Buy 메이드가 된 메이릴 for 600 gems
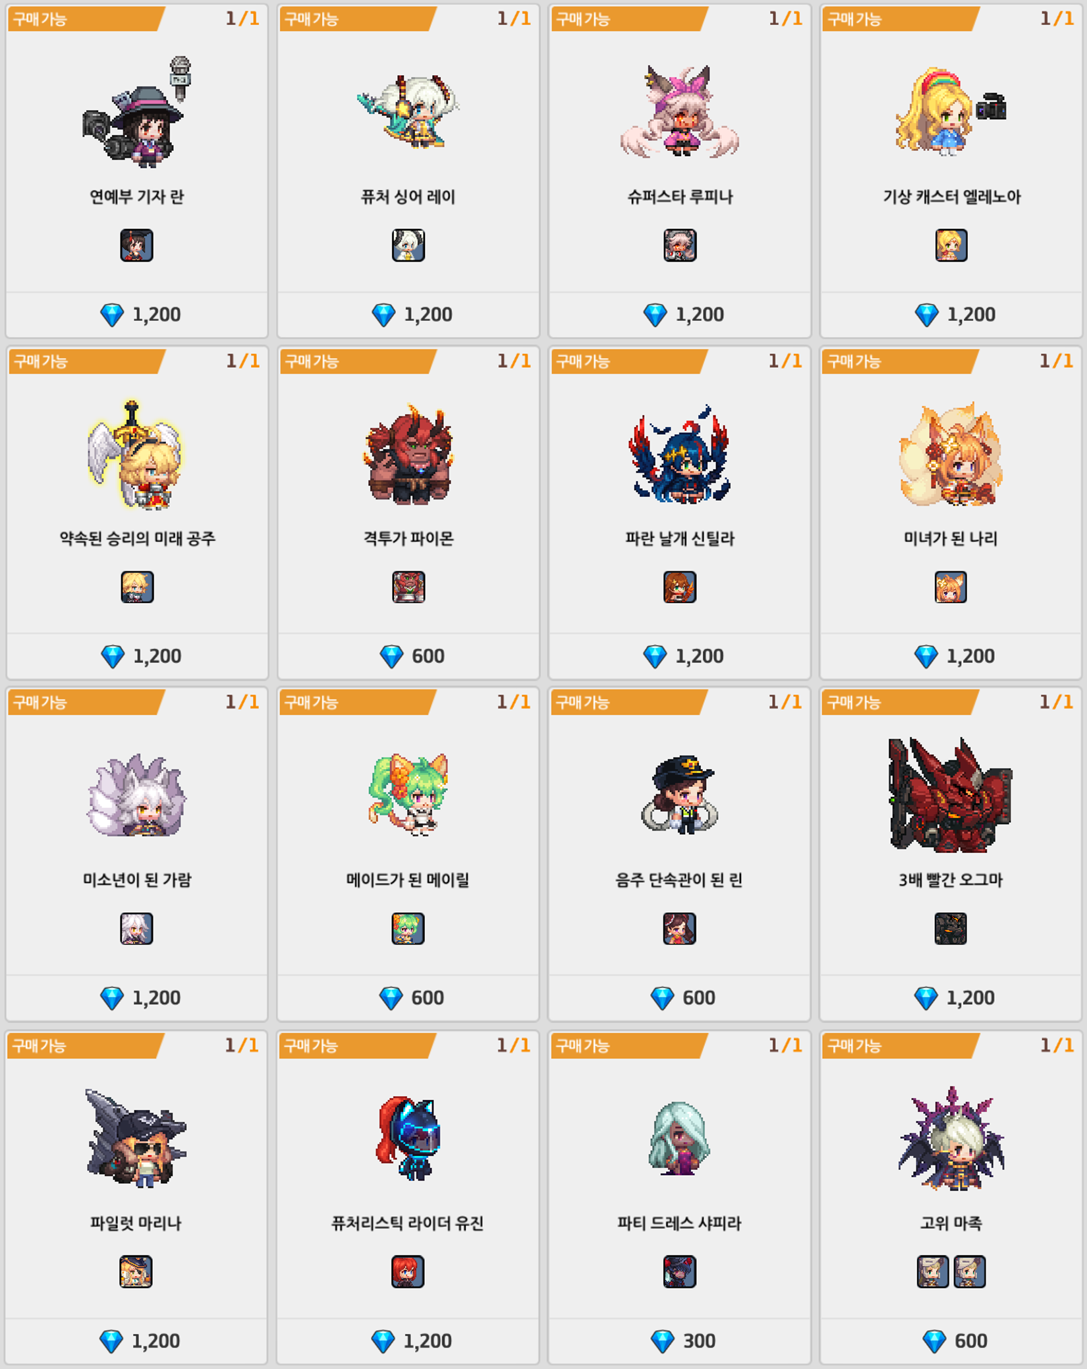The image size is (1087, 1369). (x=408, y=997)
